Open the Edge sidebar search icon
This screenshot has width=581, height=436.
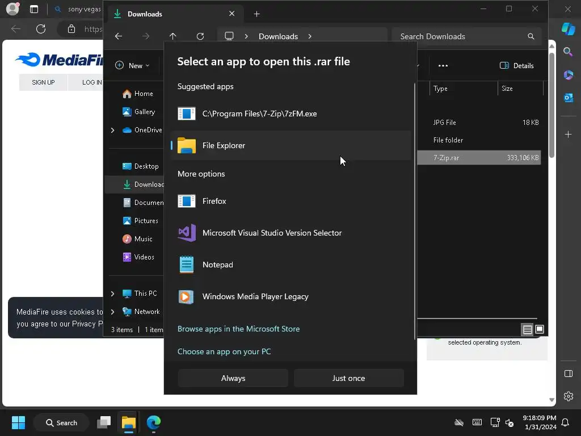click(x=568, y=52)
